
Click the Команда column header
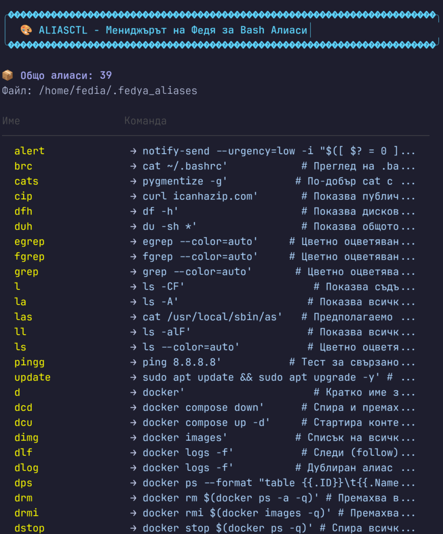click(145, 121)
